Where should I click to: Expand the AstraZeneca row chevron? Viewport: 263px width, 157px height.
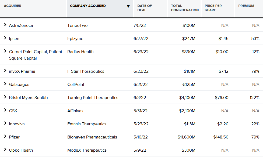click(5, 25)
